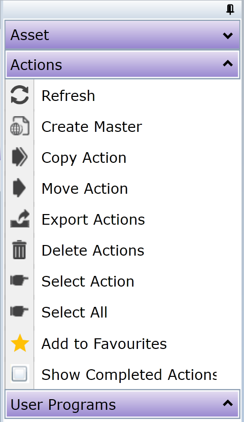Click the Add to Favourites star icon

tap(20, 343)
